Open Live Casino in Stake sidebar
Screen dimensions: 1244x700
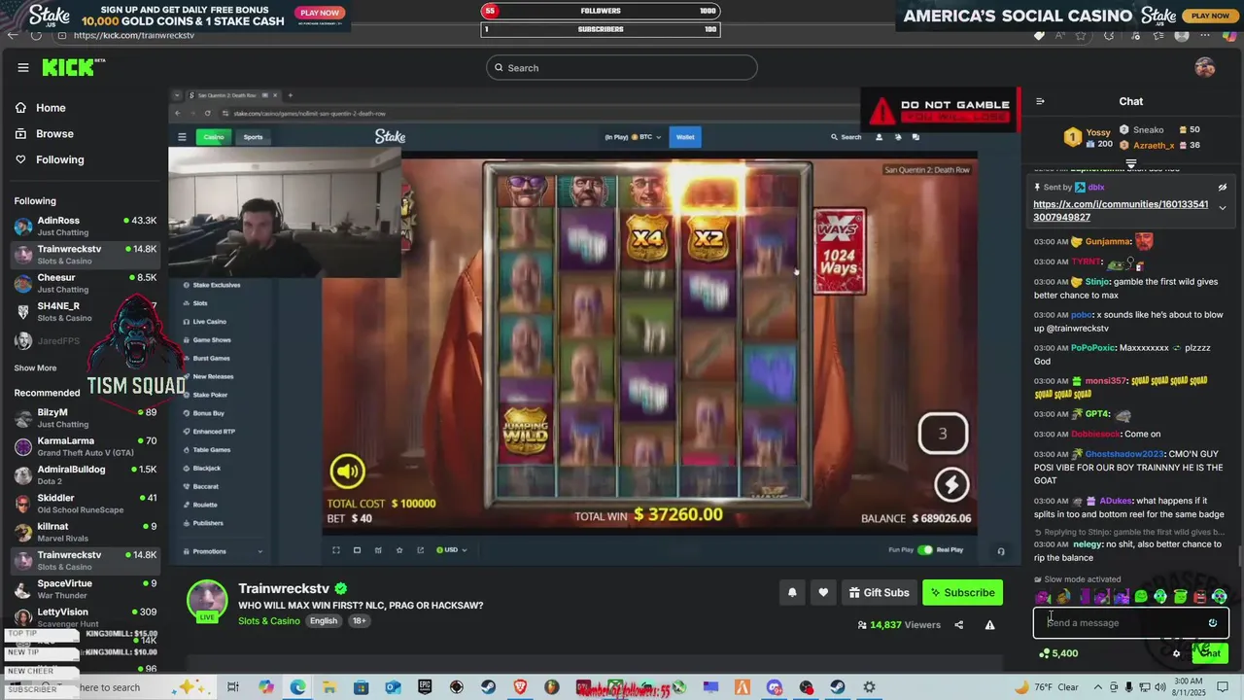(x=209, y=322)
